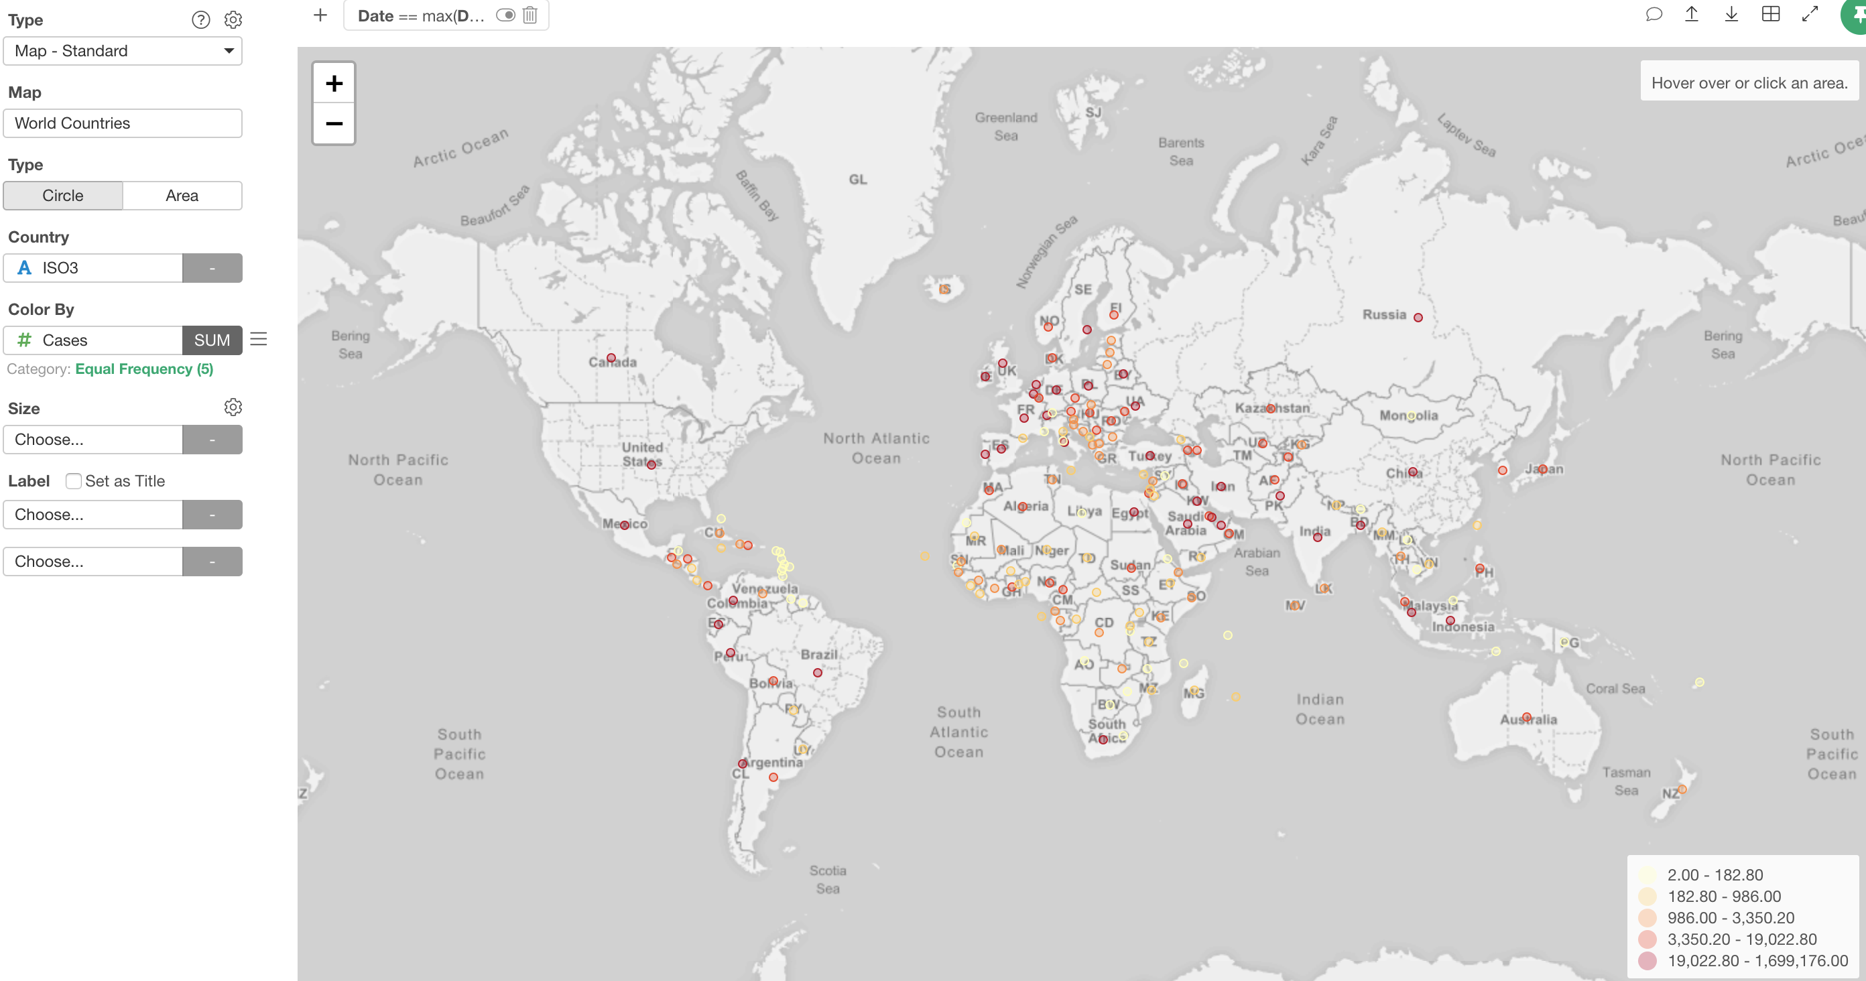Click the download icon in the top toolbar
The height and width of the screenshot is (981, 1866).
click(1731, 15)
